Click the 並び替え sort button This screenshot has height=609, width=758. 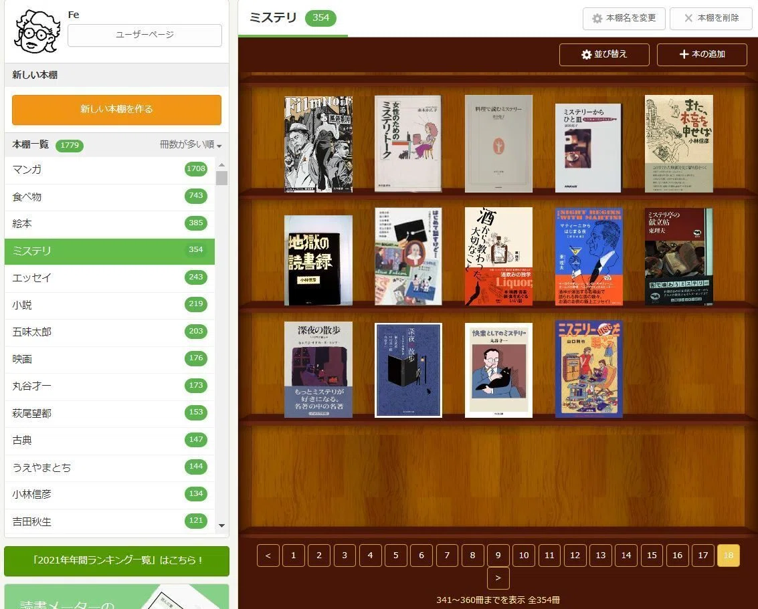pyautogui.click(x=604, y=55)
